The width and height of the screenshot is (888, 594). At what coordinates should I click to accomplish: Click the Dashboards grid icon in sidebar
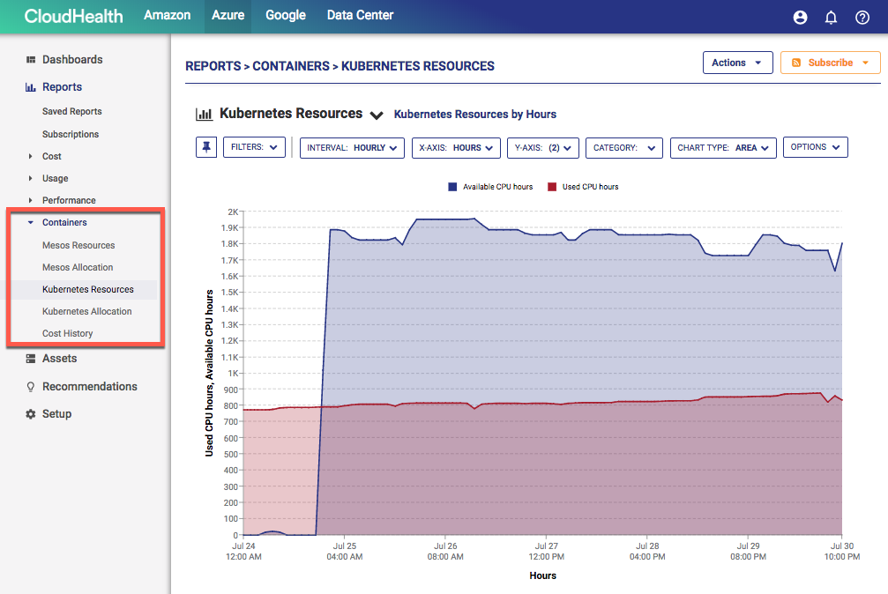point(31,59)
